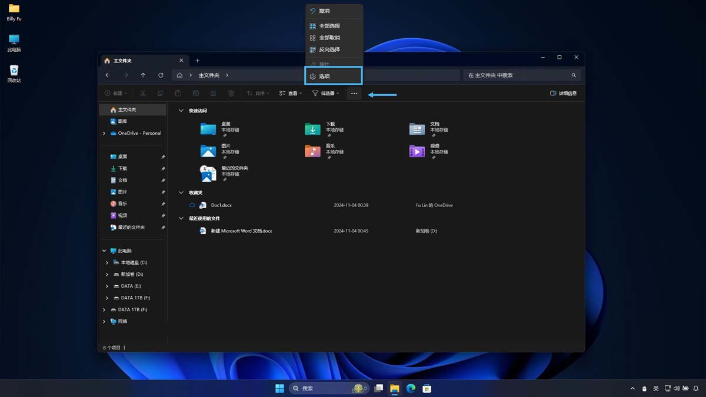Image resolution: width=706 pixels, height=397 pixels.
Task: Click the Rename icon in the toolbar
Action: click(195, 93)
